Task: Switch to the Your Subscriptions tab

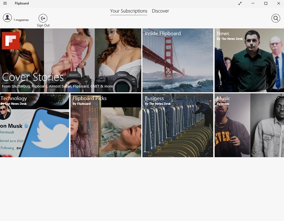Action: click(129, 11)
